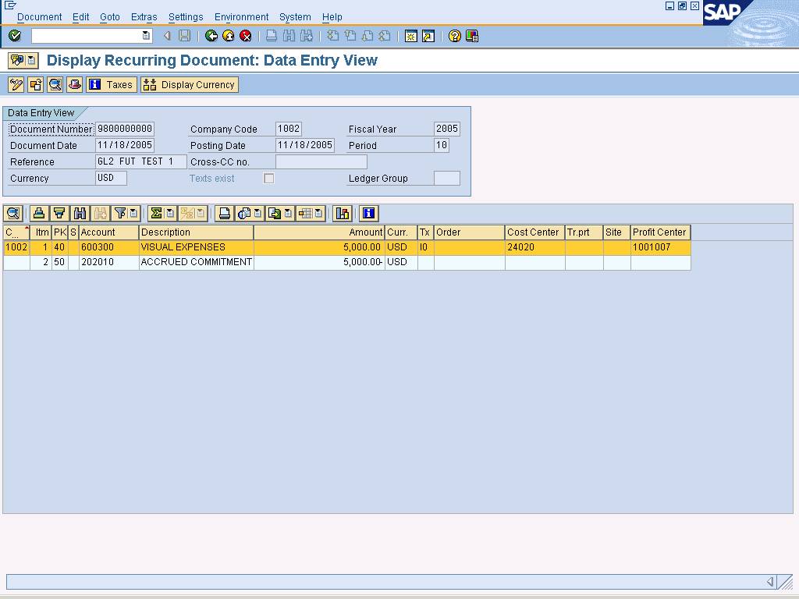Viewport: 799px width, 599px height.
Task: Open the Choose Layout dropdown
Action: point(318,214)
